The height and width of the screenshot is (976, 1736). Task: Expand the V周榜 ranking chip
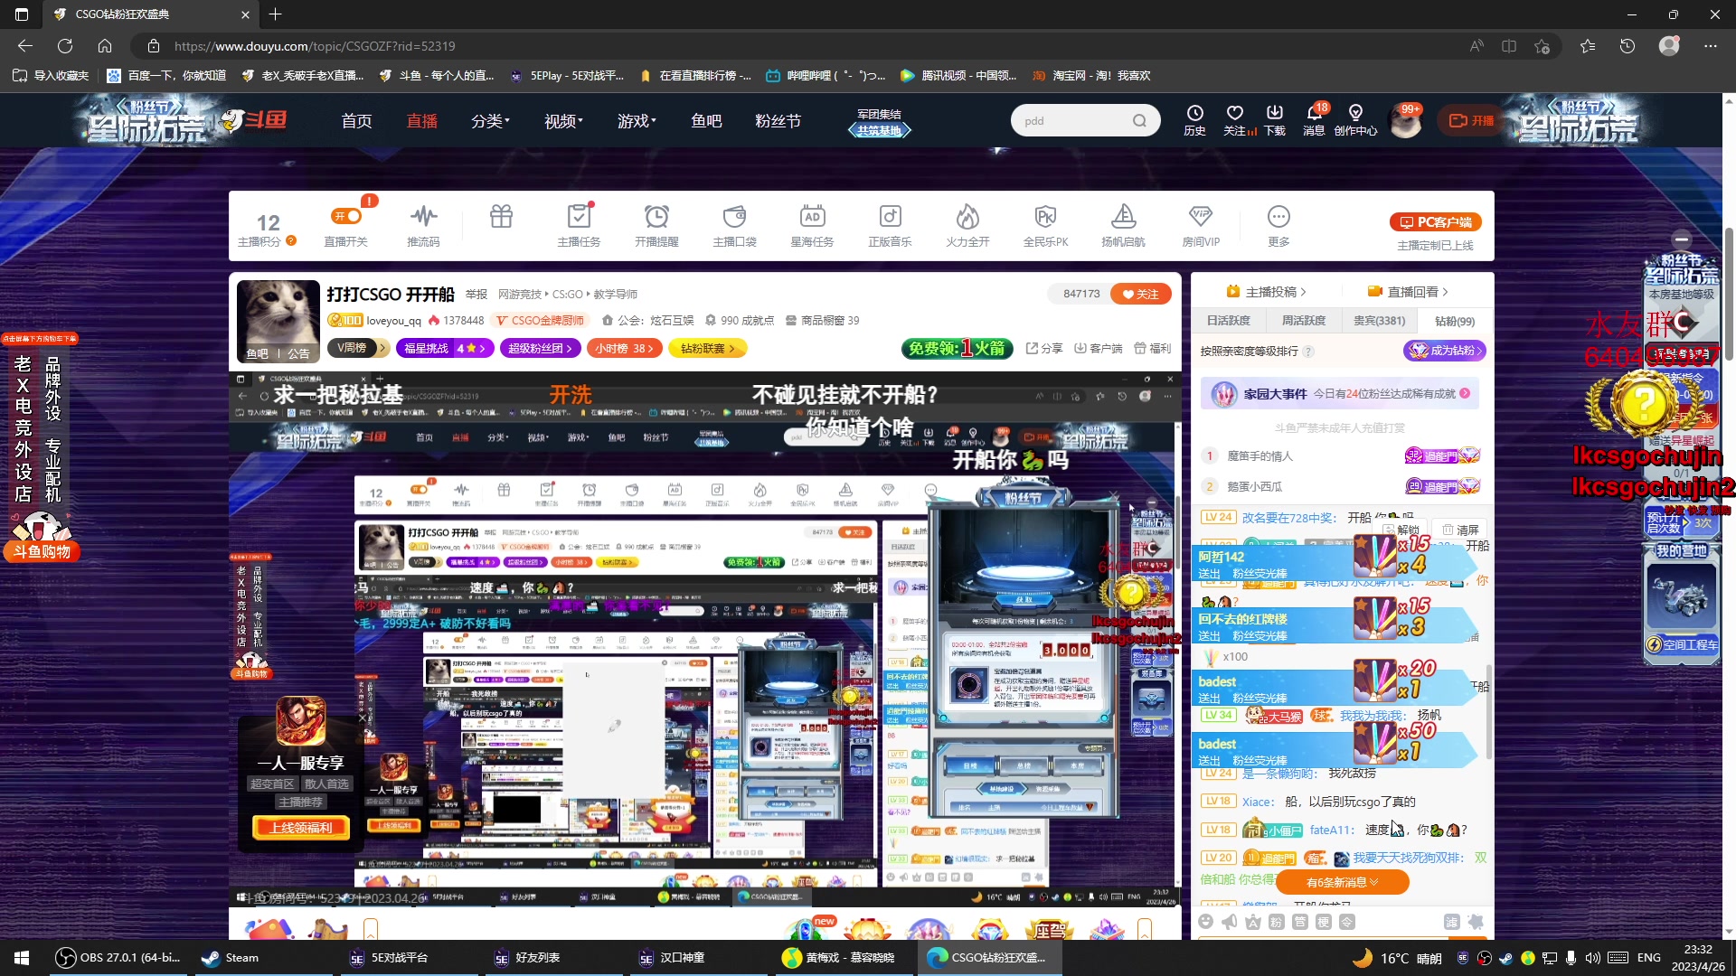point(358,348)
